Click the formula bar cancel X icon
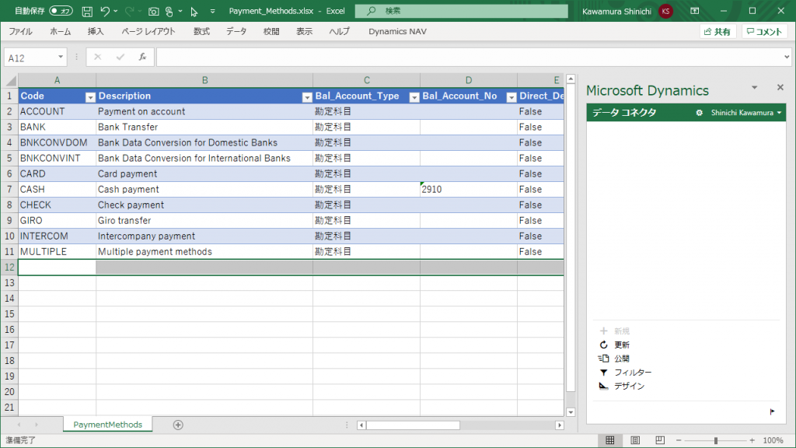 tap(97, 57)
